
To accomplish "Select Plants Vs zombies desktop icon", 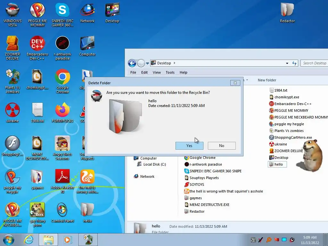I will tap(12, 81).
